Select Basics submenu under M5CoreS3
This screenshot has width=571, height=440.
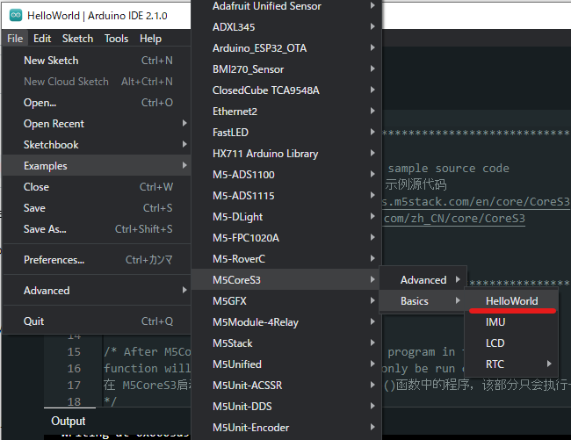point(423,301)
